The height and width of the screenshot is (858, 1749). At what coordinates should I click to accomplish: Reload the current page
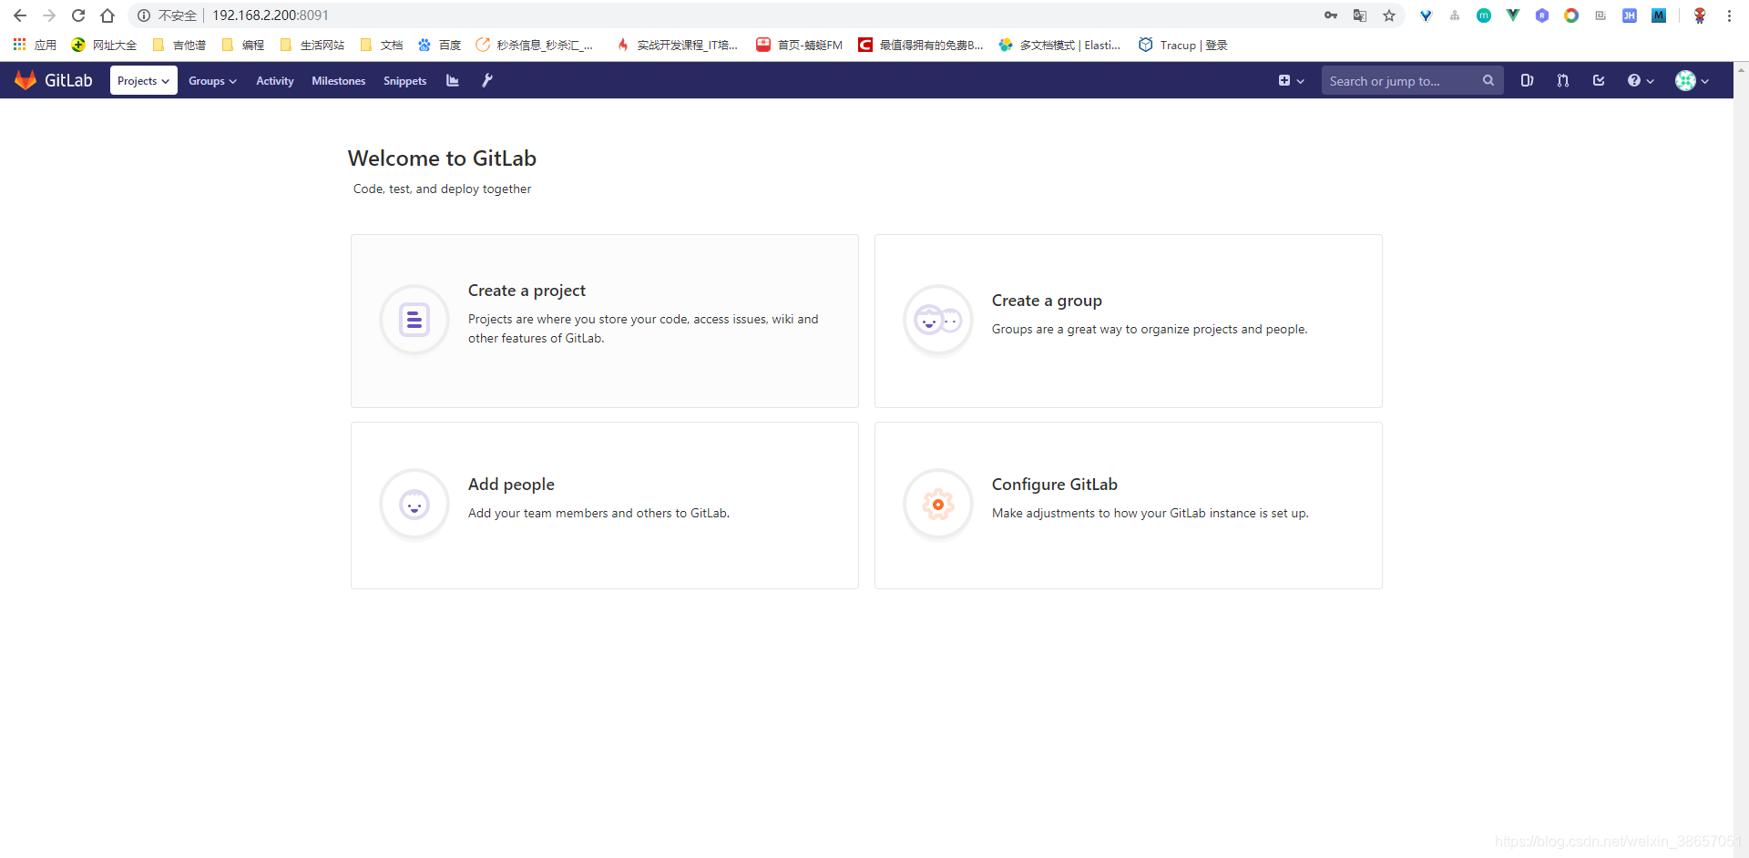point(78,15)
